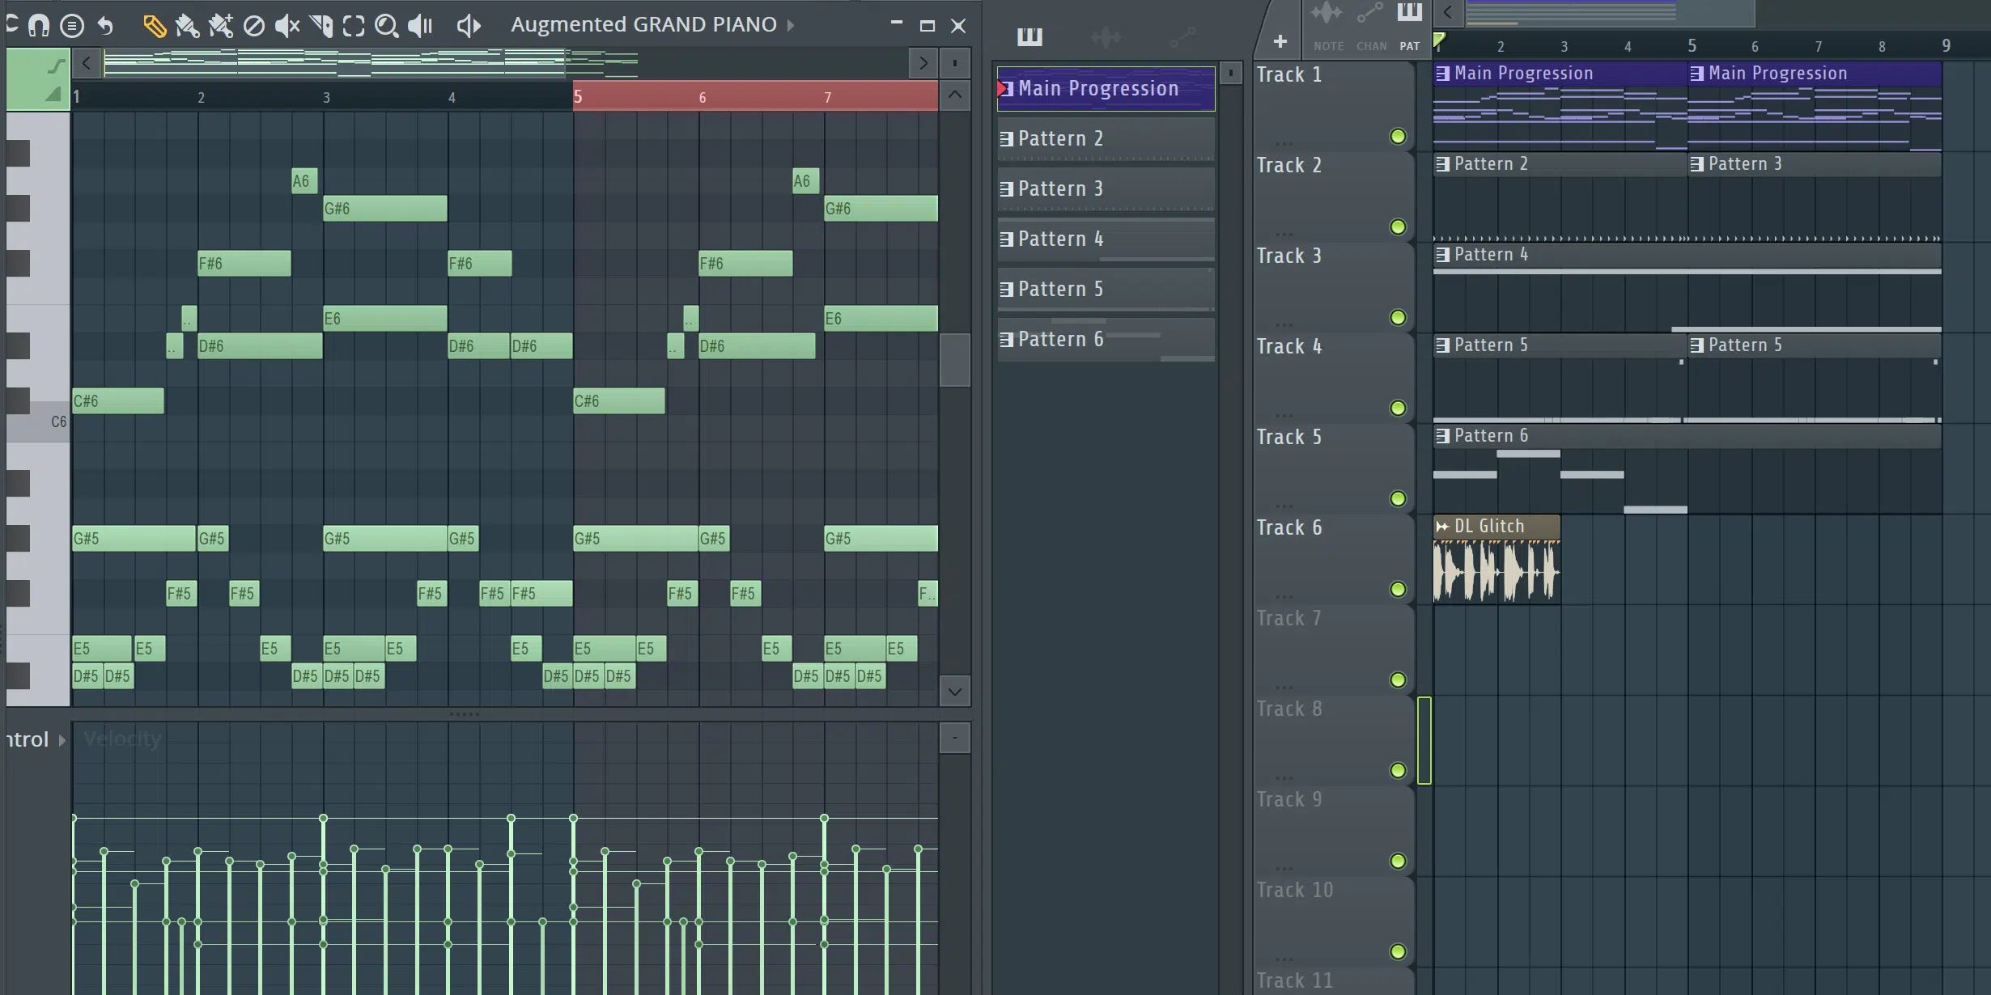Select the Paint brush tool
Viewport: 1991px width, 995px height.
coord(187,25)
